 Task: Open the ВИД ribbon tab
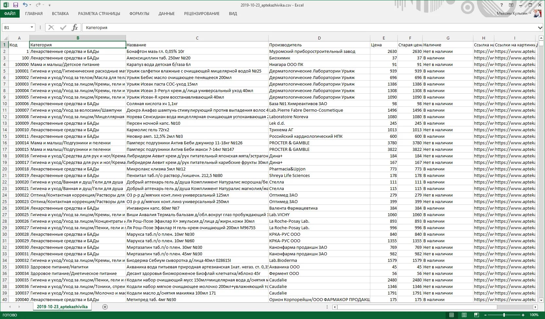[x=233, y=14]
